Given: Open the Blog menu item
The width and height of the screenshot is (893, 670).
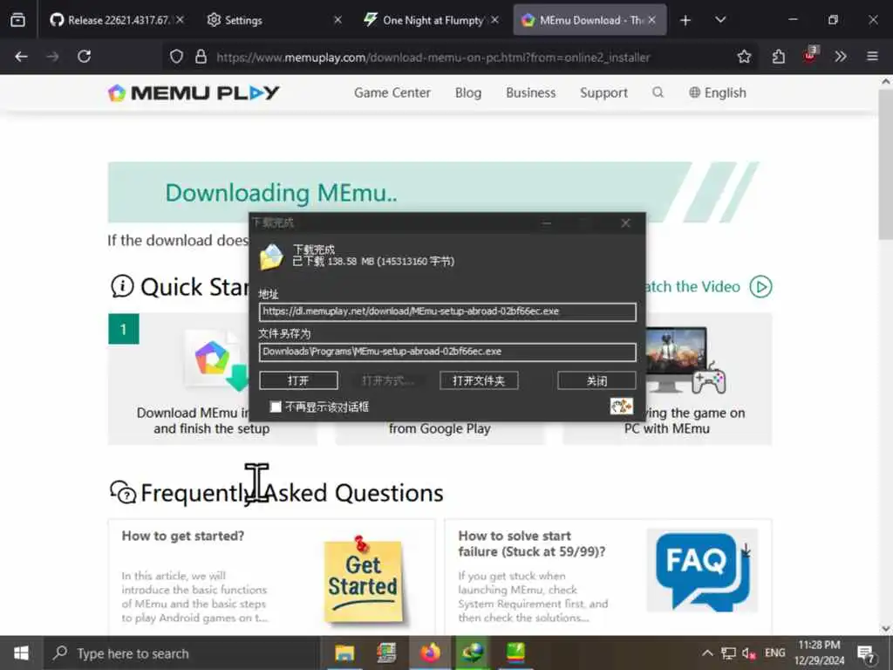Looking at the screenshot, I should click(x=468, y=92).
